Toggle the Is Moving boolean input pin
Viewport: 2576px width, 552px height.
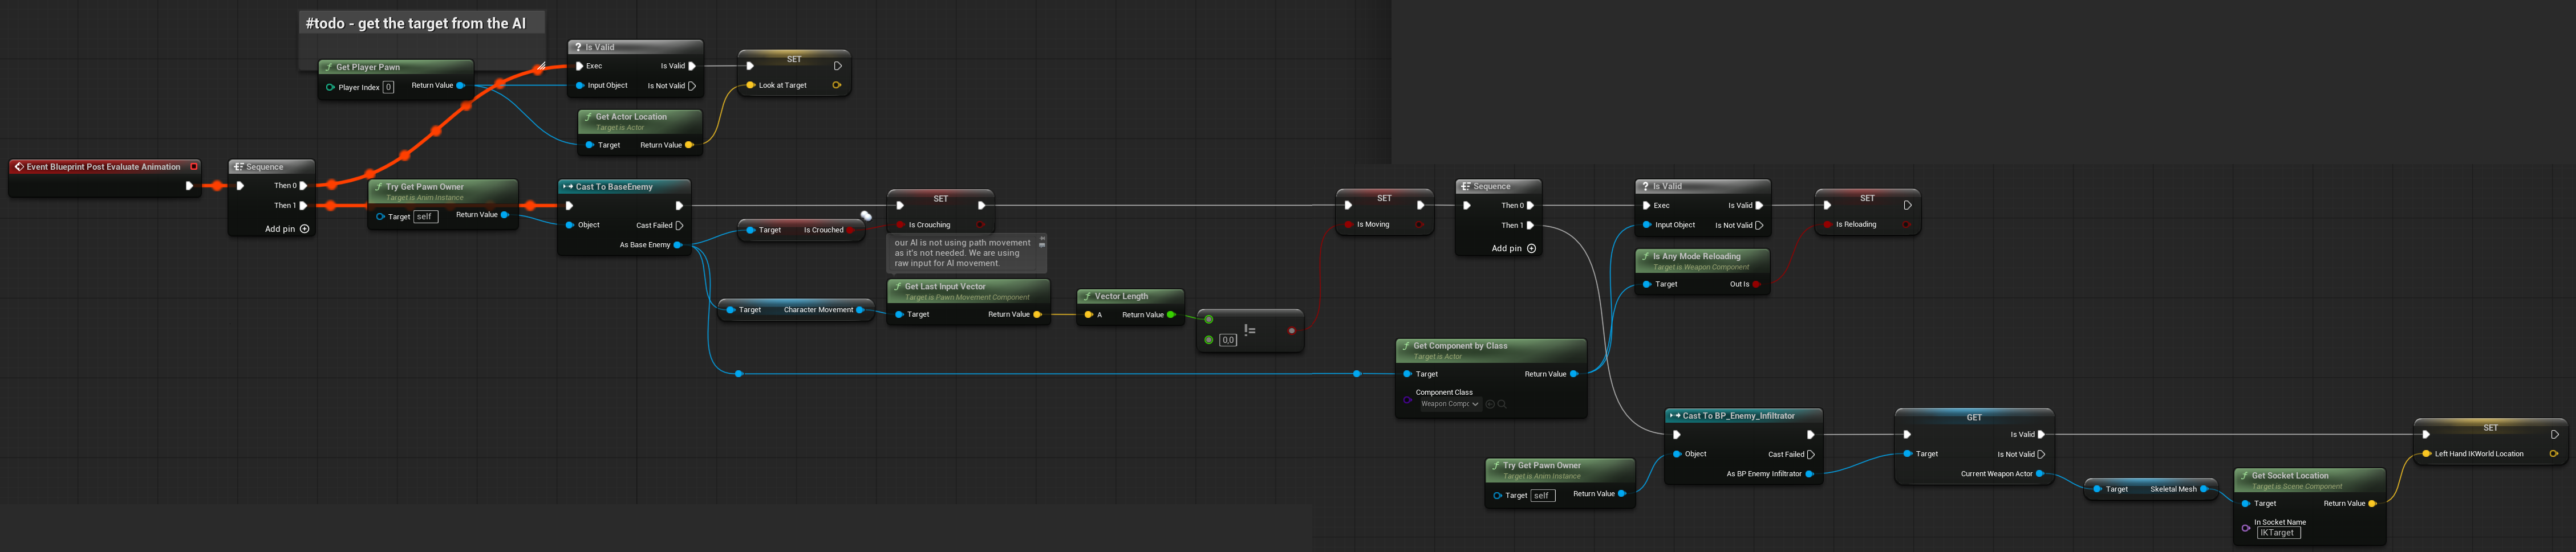[x=1348, y=224]
